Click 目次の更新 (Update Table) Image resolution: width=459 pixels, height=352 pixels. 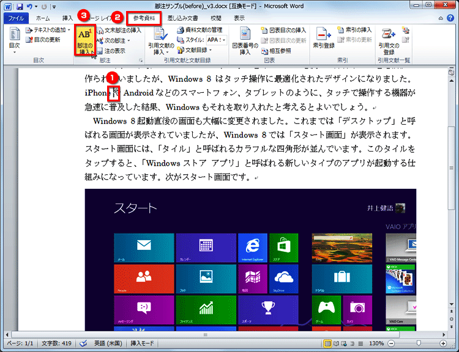(x=43, y=40)
